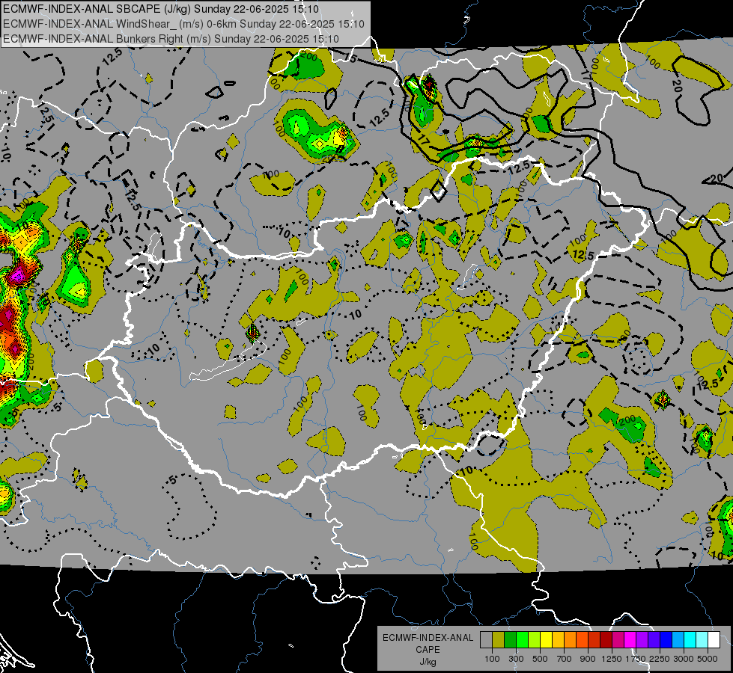Screen dimensions: 733x673
Task: Click the 500 legend value label
Action: click(x=540, y=659)
